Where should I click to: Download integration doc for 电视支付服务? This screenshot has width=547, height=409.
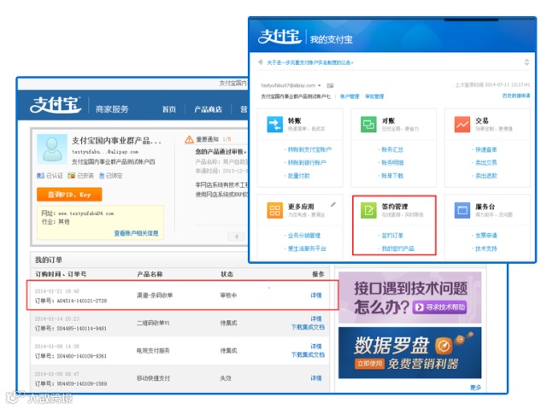308,354
